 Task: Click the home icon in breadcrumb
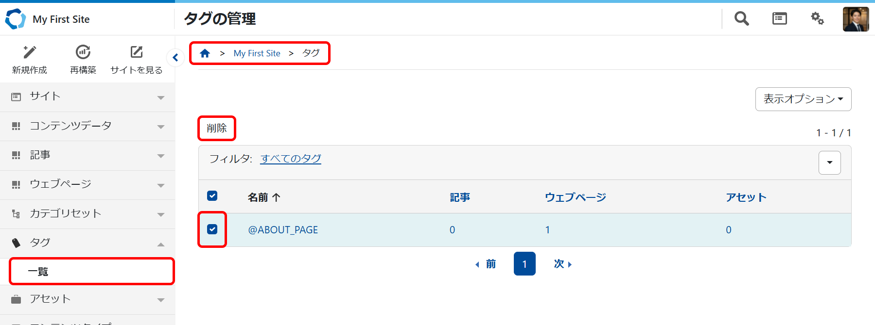coord(205,53)
